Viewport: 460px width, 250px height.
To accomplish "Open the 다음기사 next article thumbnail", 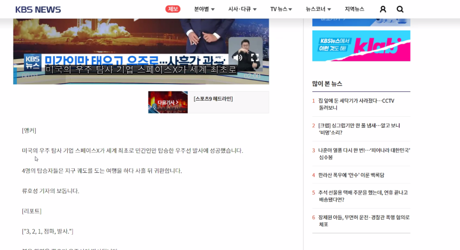I will pyautogui.click(x=168, y=102).
